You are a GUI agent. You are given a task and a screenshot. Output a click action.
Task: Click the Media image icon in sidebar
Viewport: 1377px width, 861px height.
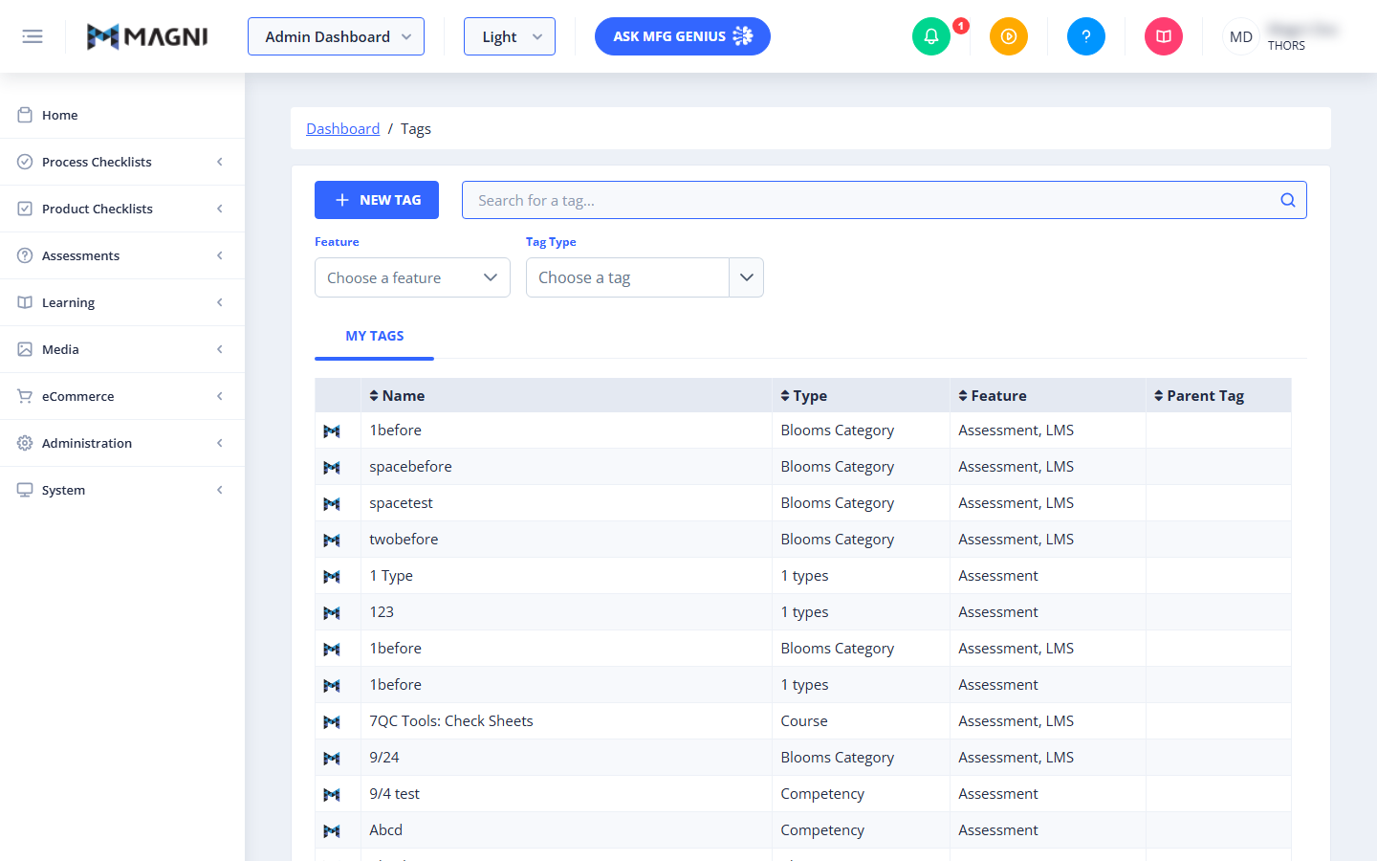[x=25, y=349]
